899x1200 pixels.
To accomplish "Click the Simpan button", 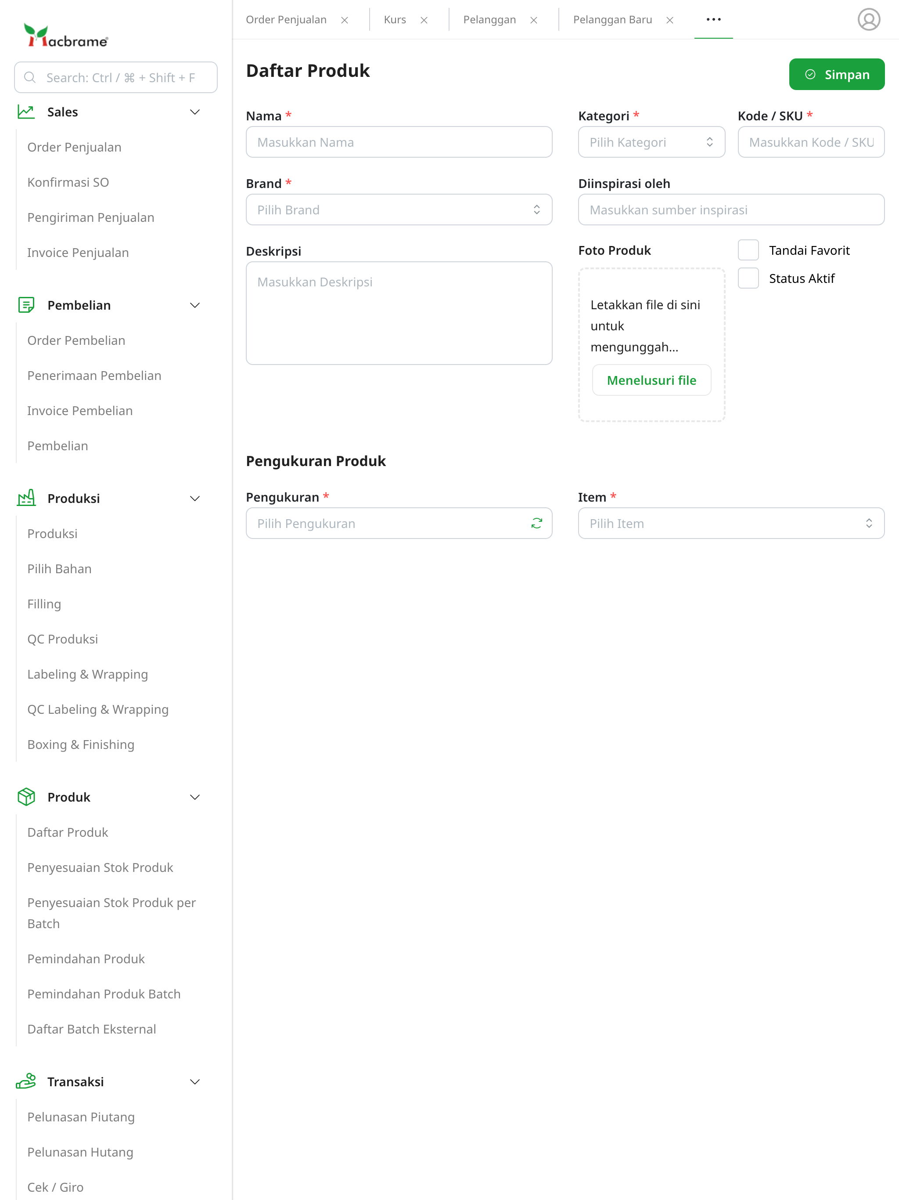I will click(x=836, y=74).
